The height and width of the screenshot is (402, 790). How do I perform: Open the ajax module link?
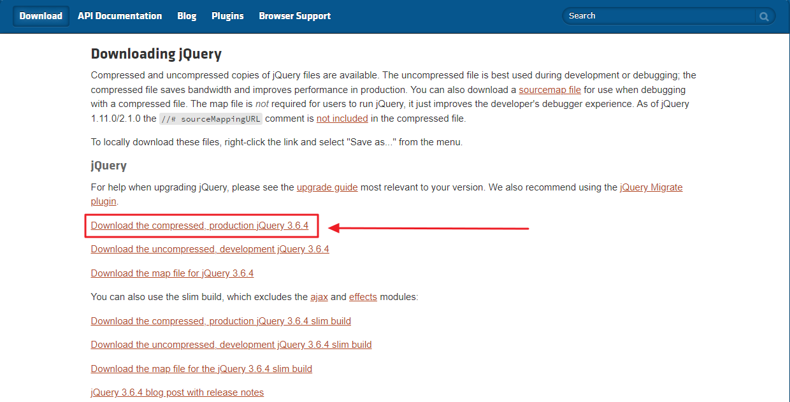click(x=319, y=297)
